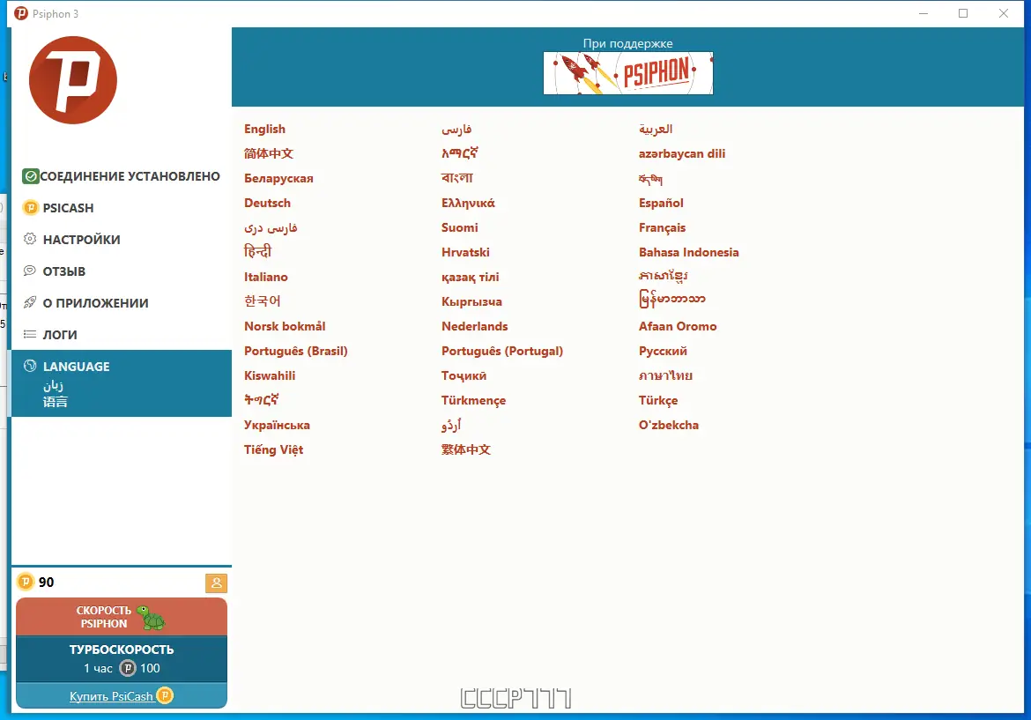
Task: Choose Hrvatski language
Action: coord(465,252)
